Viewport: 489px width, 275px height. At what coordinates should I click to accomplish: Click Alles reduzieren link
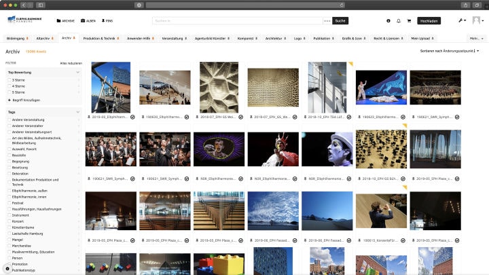pyautogui.click(x=71, y=63)
